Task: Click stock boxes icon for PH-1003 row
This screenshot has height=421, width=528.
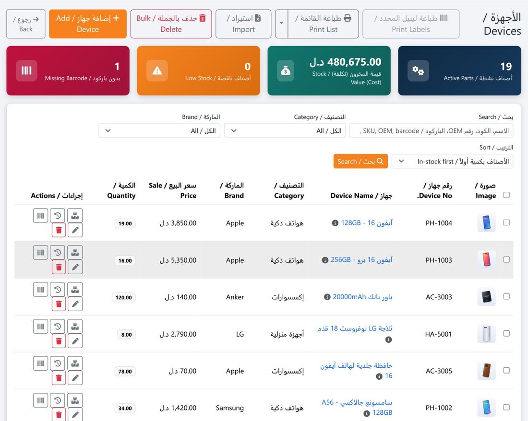Action: pyautogui.click(x=75, y=253)
